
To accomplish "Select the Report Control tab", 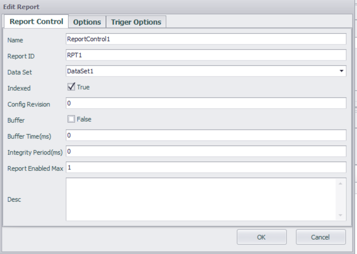I will point(36,22).
